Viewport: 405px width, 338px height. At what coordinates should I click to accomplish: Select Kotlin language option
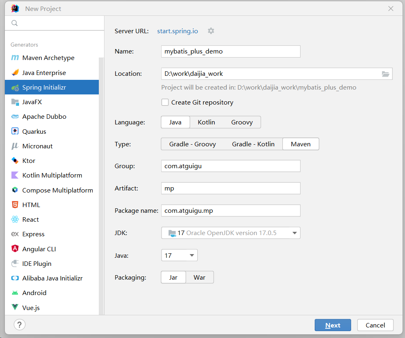pos(207,122)
